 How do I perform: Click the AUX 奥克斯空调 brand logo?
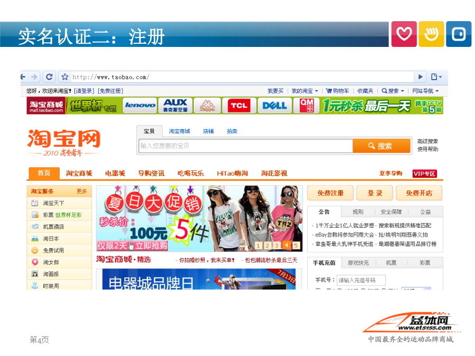click(175, 105)
